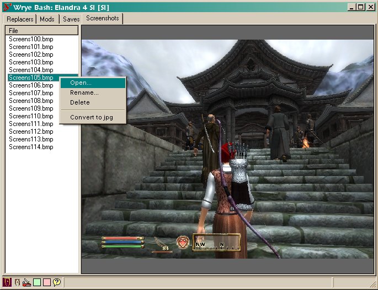378x290 pixels.
Task: Select Screens111.bmp in the list
Action: 31,124
